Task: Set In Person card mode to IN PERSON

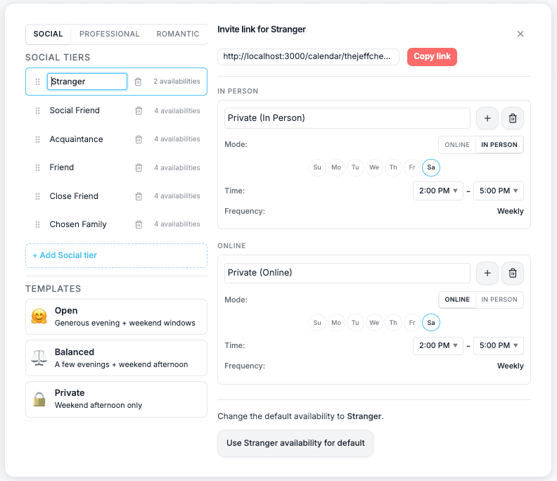Action: (499, 145)
